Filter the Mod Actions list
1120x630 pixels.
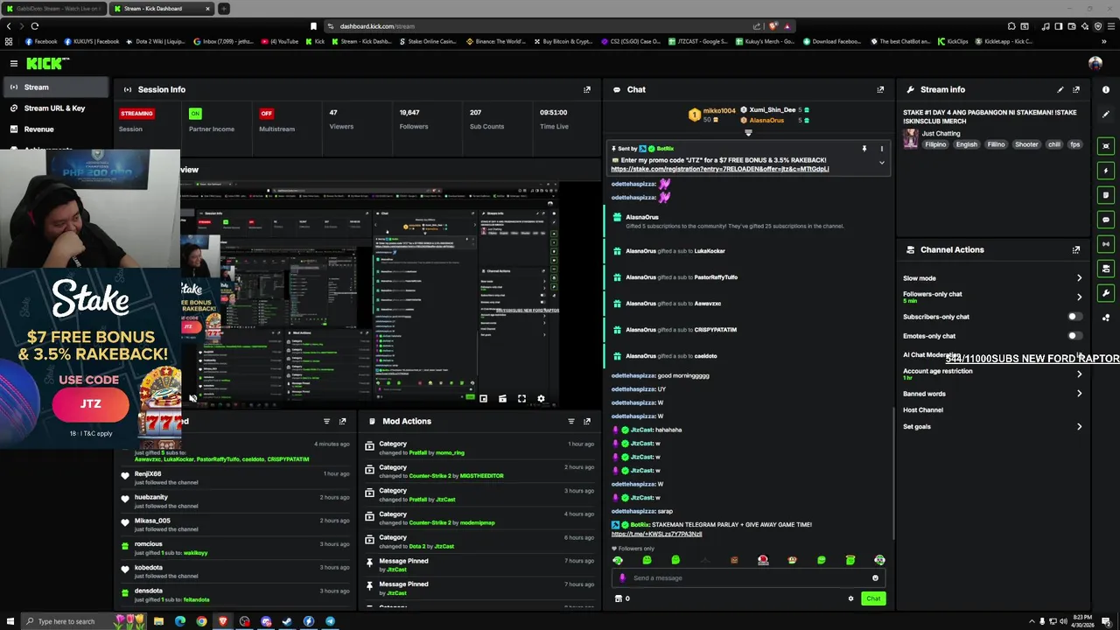click(571, 421)
